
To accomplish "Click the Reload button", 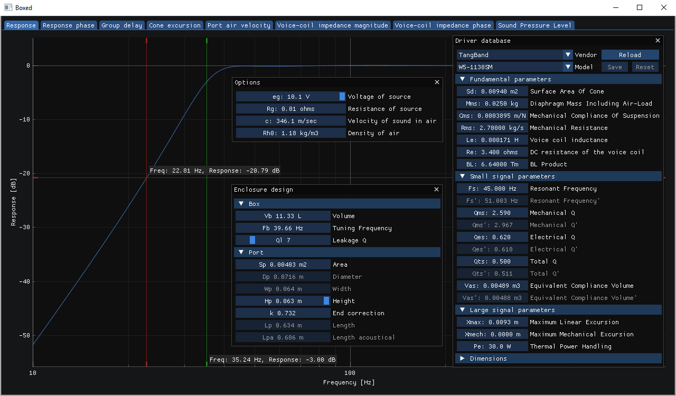I will (x=630, y=55).
